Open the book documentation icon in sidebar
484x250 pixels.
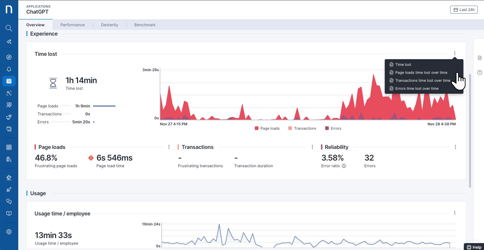click(9, 213)
